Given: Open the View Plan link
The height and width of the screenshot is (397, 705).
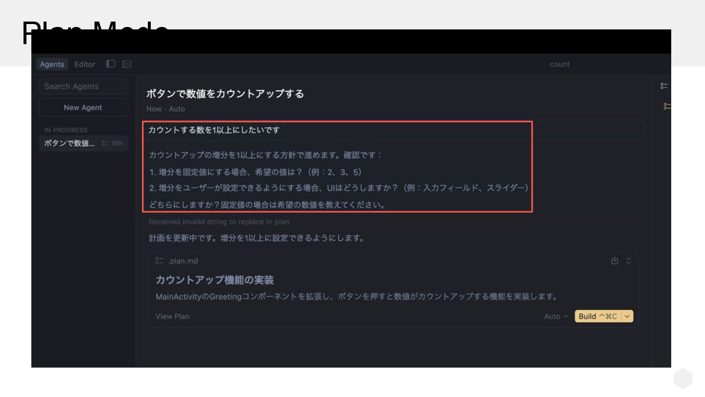Looking at the screenshot, I should (x=172, y=317).
